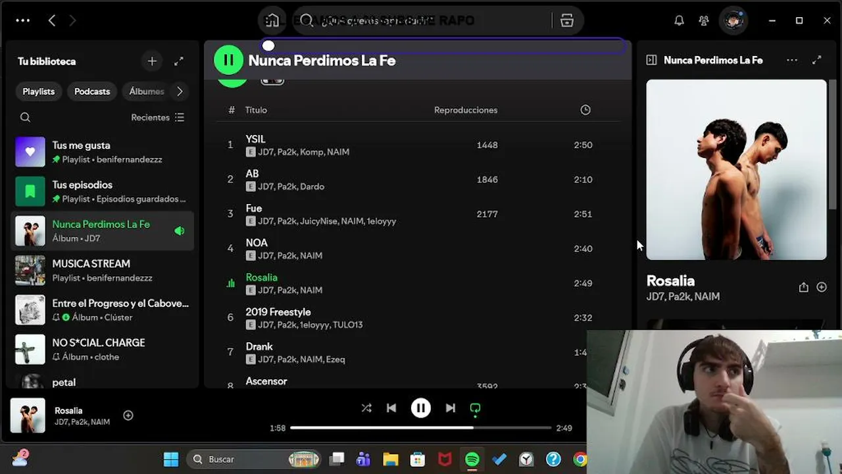Toggle repeat mode
Screen dimensions: 842x474
click(x=475, y=409)
